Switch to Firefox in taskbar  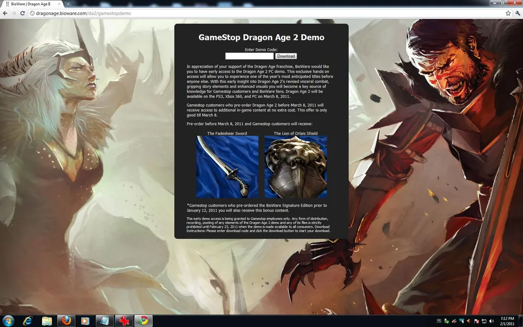66,321
